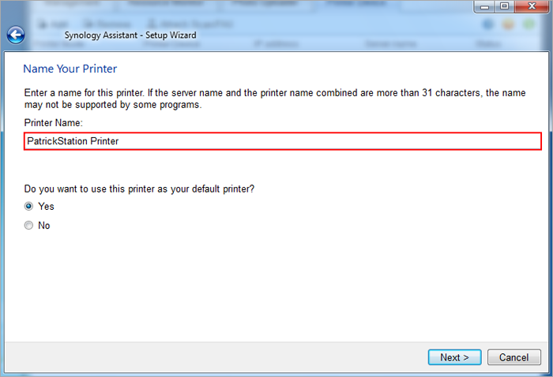Click the Synology Assistant - Setup Wizard title
Viewport: 553px width, 377px height.
[x=130, y=35]
